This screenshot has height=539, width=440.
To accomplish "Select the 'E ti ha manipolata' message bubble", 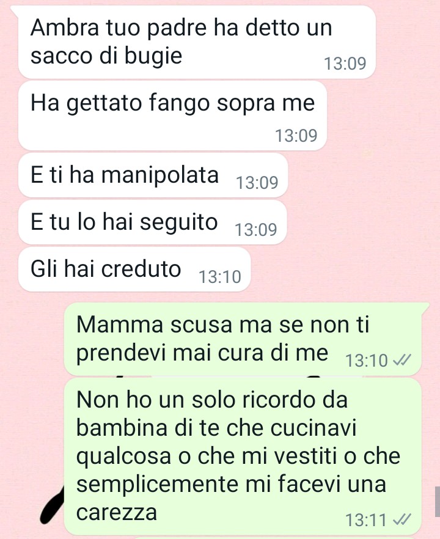I will point(153,175).
